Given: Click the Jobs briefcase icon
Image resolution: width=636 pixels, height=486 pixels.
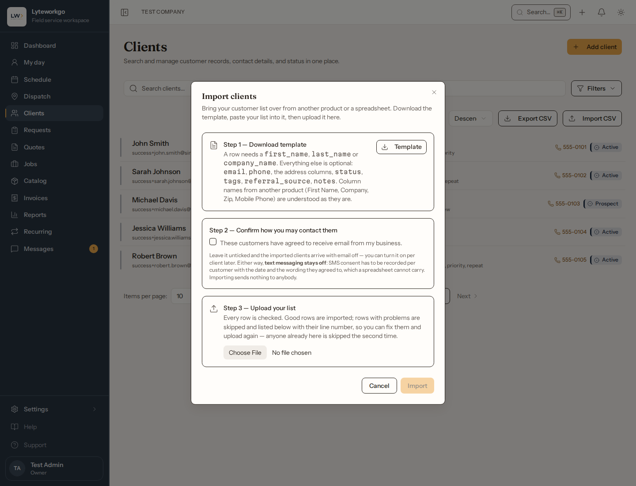Looking at the screenshot, I should coord(15,164).
